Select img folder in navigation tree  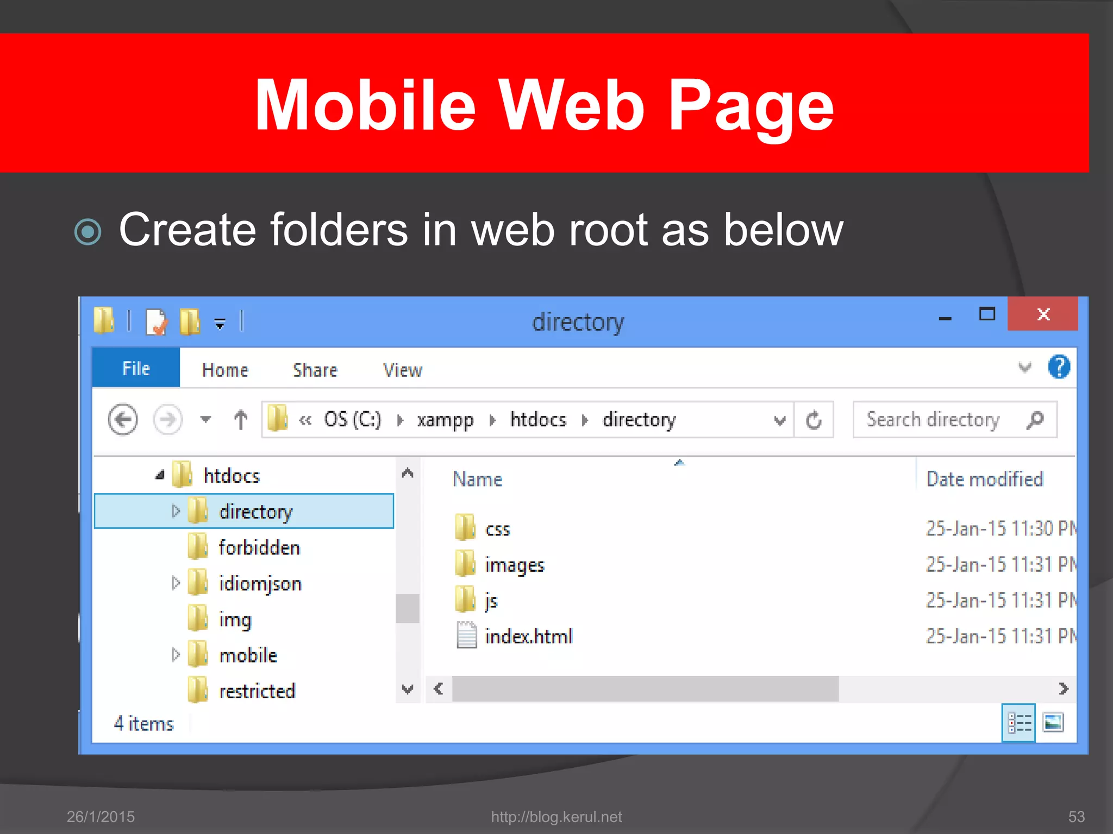tap(235, 620)
